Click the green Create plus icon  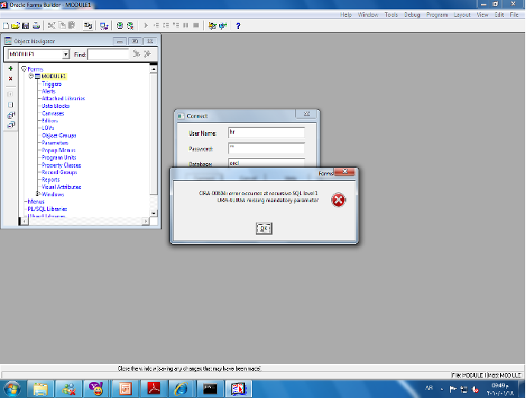click(11, 68)
